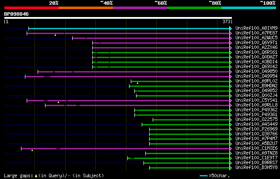This screenshot has width=280, height=179.
Task: Click the Large gaps legend text
Action: point(18,176)
